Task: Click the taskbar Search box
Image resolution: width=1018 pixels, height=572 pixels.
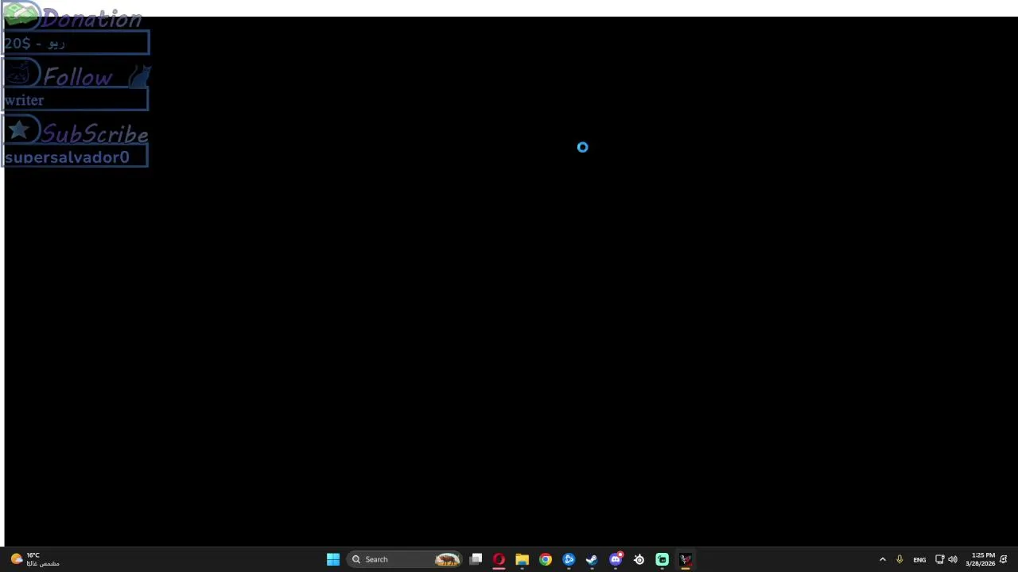Action: pos(405,559)
